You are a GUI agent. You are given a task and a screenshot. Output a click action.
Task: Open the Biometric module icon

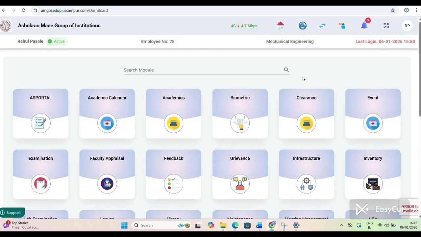pos(240,123)
